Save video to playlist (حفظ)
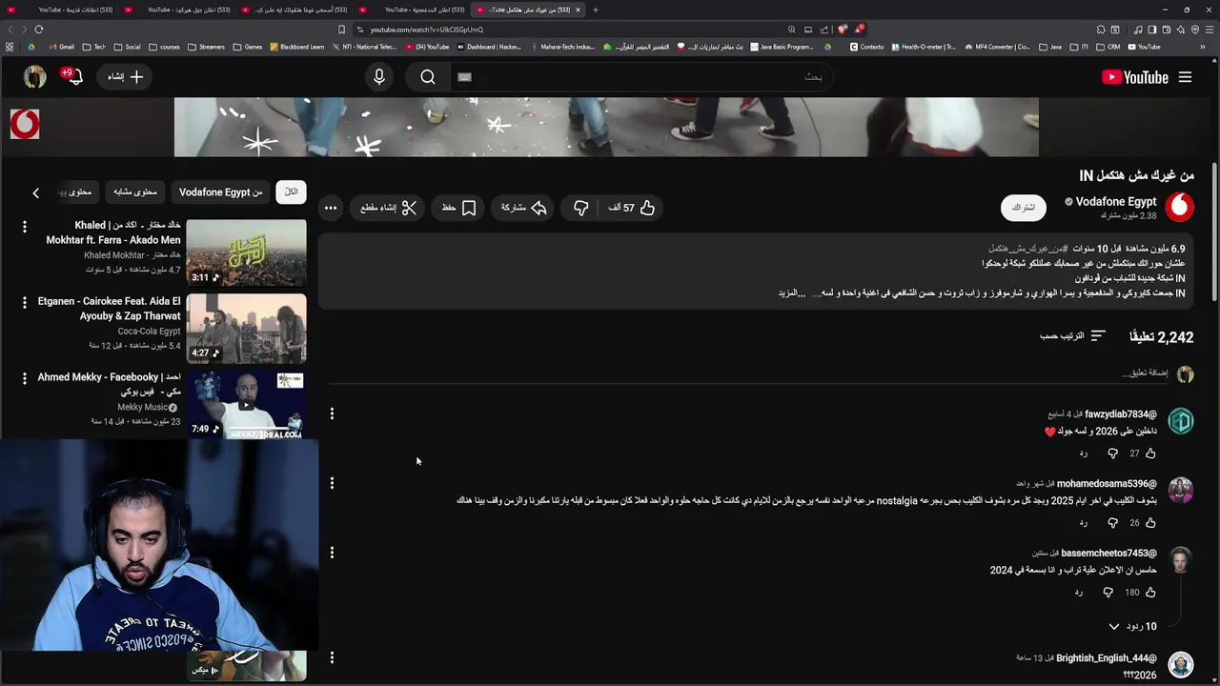The width and height of the screenshot is (1220, 686). pyautogui.click(x=459, y=208)
